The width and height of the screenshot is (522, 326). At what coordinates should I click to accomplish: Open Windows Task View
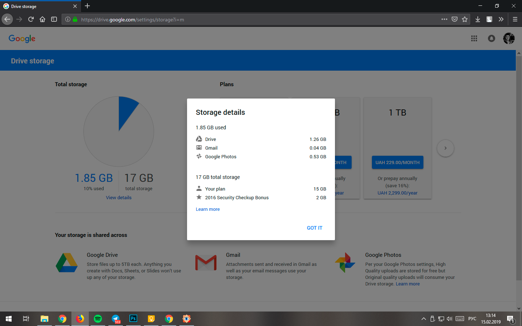[26, 319]
